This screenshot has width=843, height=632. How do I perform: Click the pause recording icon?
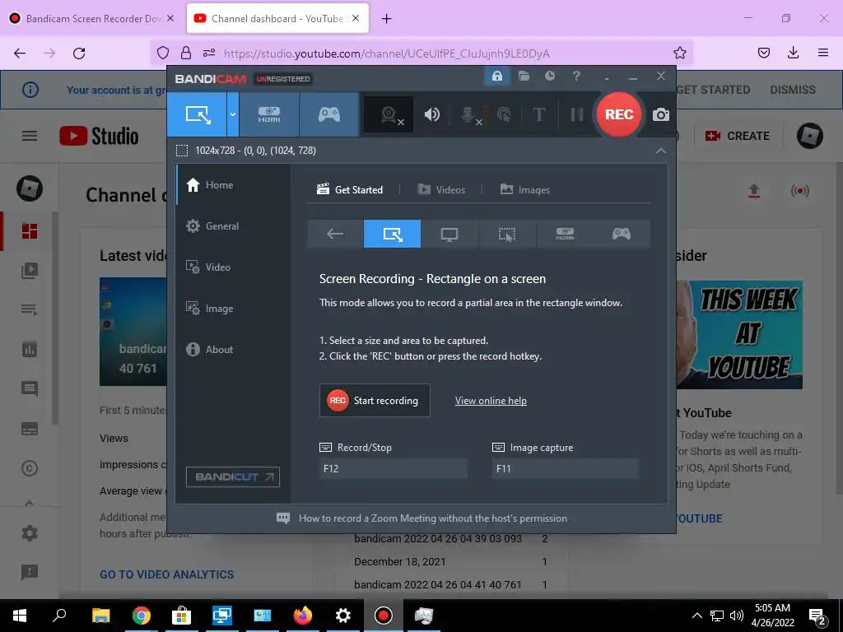coord(577,114)
